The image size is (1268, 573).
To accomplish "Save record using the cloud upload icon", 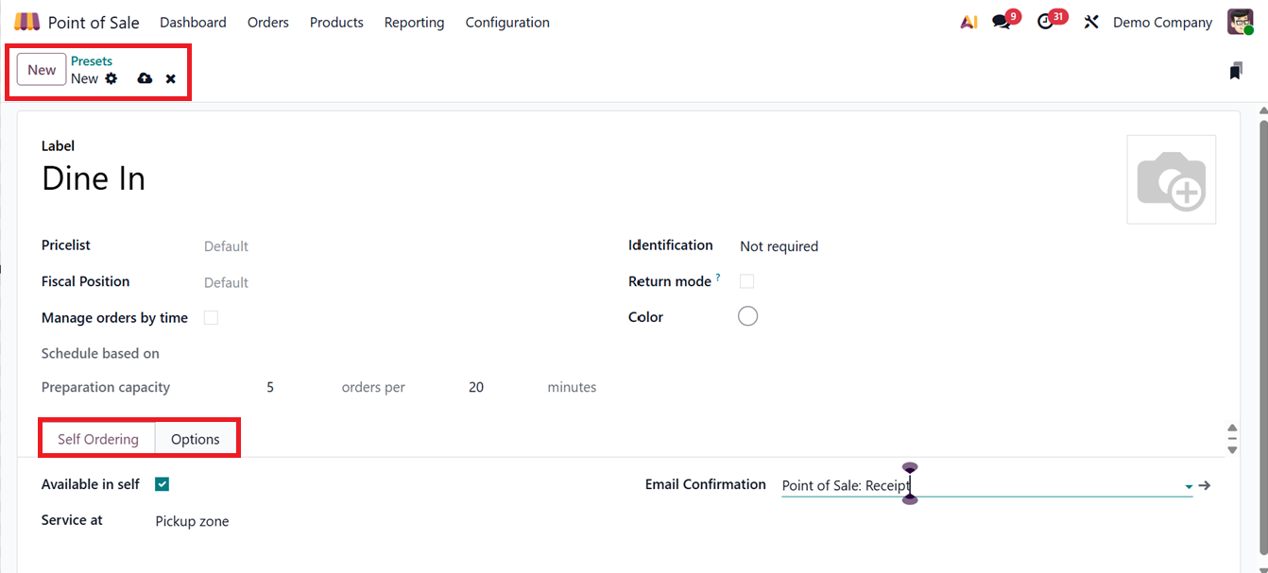I will (x=145, y=78).
